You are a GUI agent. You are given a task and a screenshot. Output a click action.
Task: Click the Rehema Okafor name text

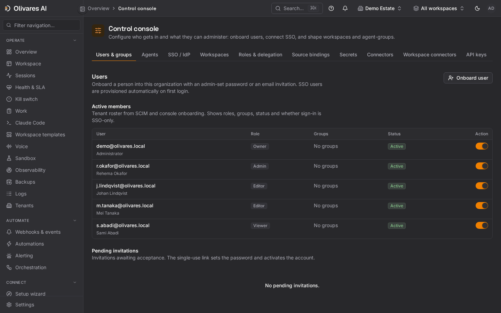point(112,174)
